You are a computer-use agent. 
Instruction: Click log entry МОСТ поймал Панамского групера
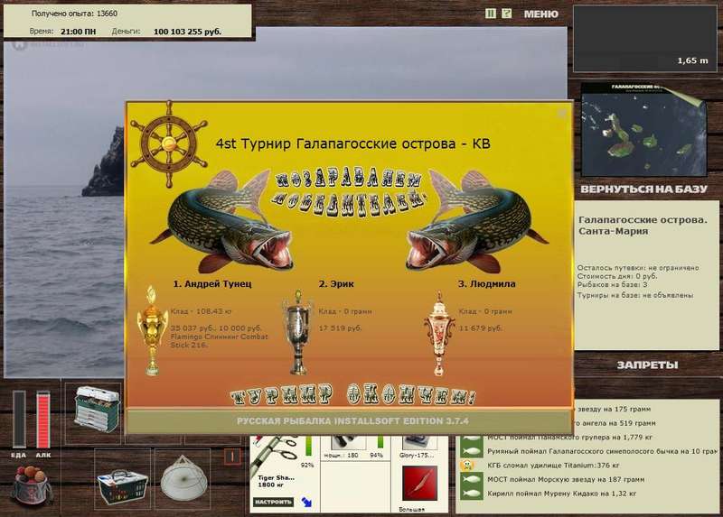570,438
